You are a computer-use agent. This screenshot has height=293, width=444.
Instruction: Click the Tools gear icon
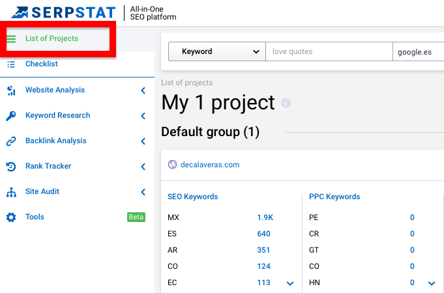click(x=11, y=217)
